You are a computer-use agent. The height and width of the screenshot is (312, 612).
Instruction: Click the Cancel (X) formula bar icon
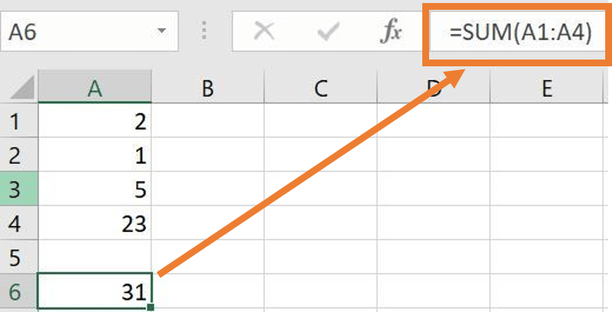tap(263, 32)
